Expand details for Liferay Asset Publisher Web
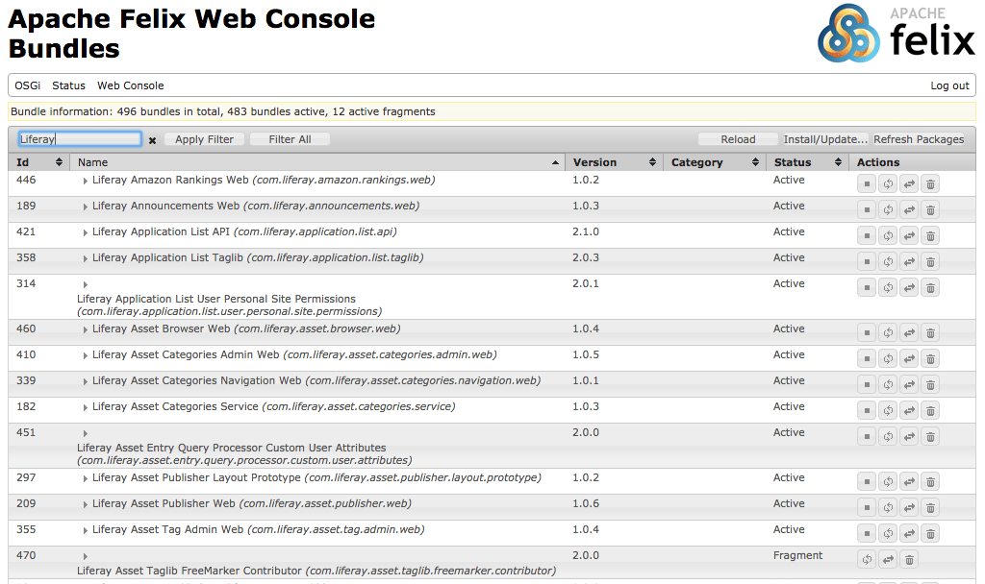985x584 pixels. (x=85, y=504)
